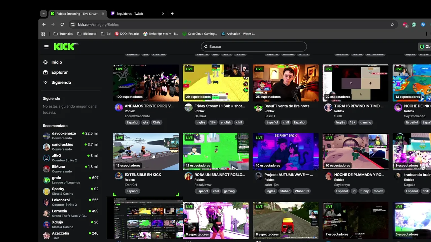Open the limitar fps steam bookmark
Image resolution: width=431 pixels, height=242 pixels.
click(161, 34)
